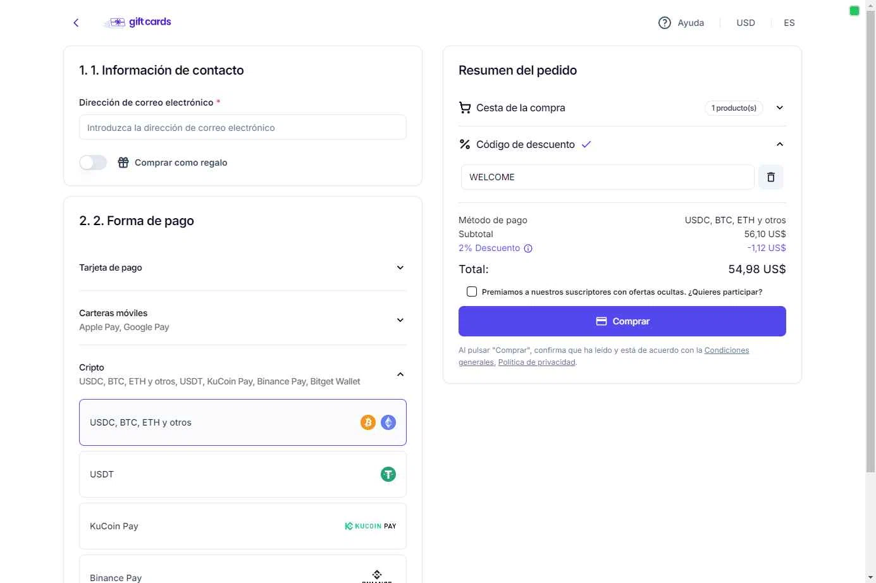The image size is (876, 583).
Task: Click the Bitcoin icon in crypto option
Action: [x=368, y=422]
